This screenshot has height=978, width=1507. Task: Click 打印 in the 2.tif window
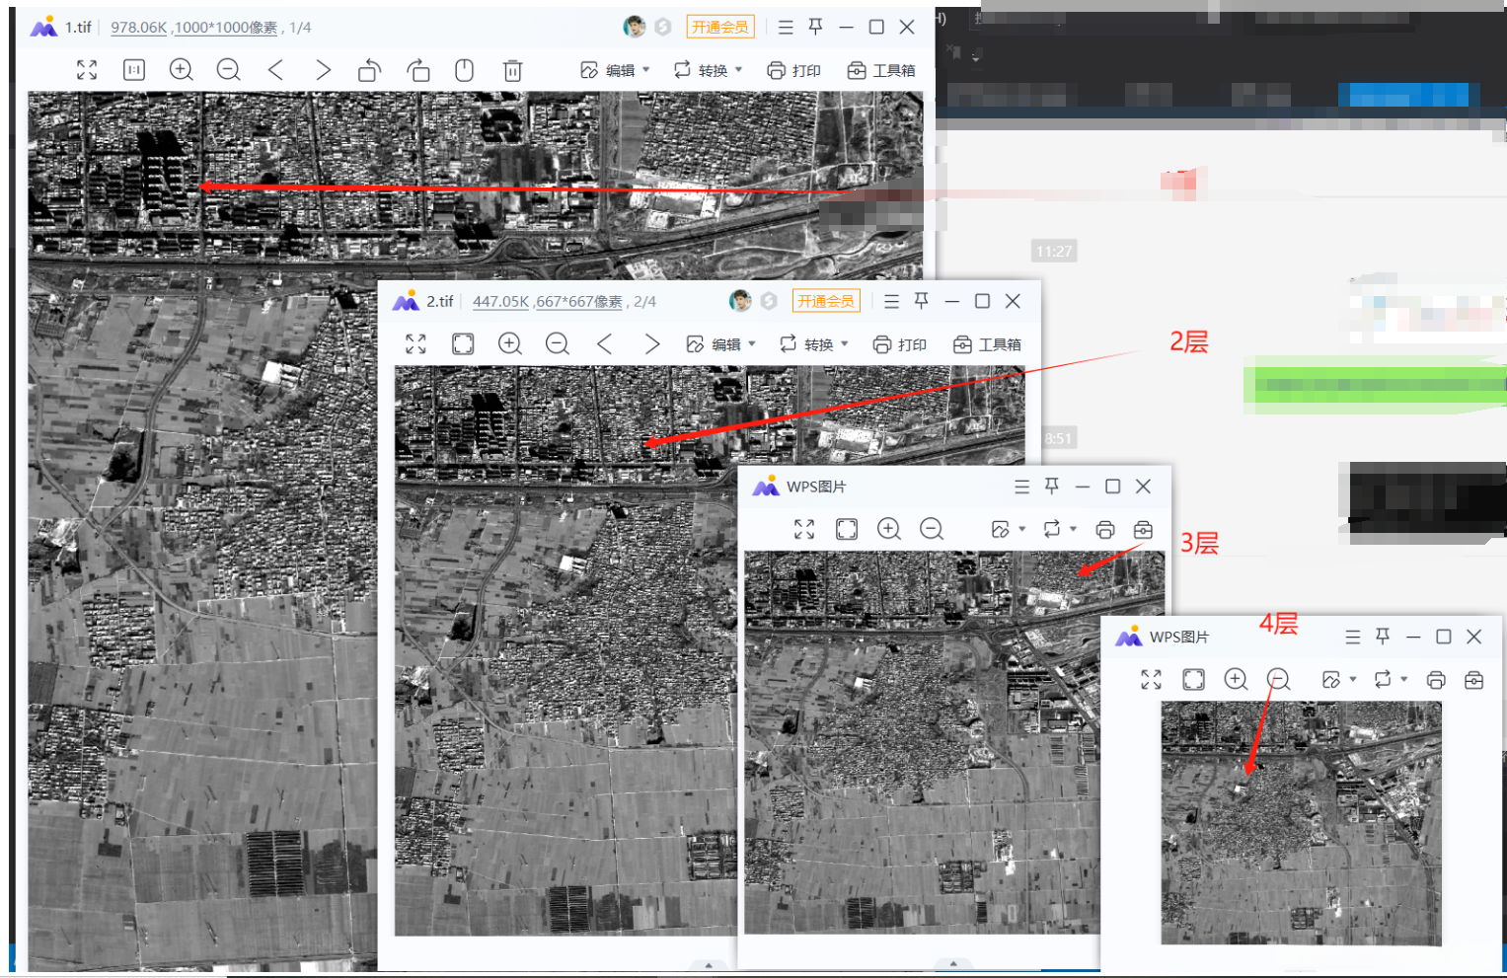900,343
